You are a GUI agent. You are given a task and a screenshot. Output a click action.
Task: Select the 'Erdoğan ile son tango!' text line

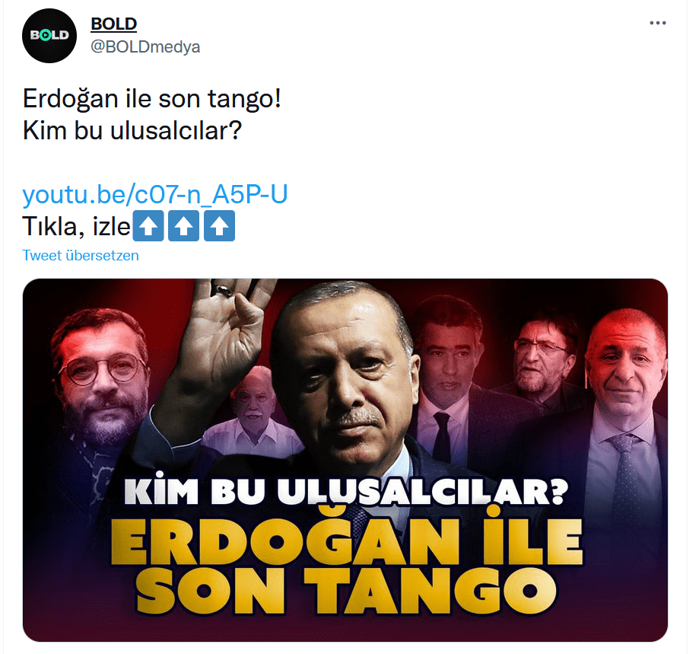coord(152,98)
